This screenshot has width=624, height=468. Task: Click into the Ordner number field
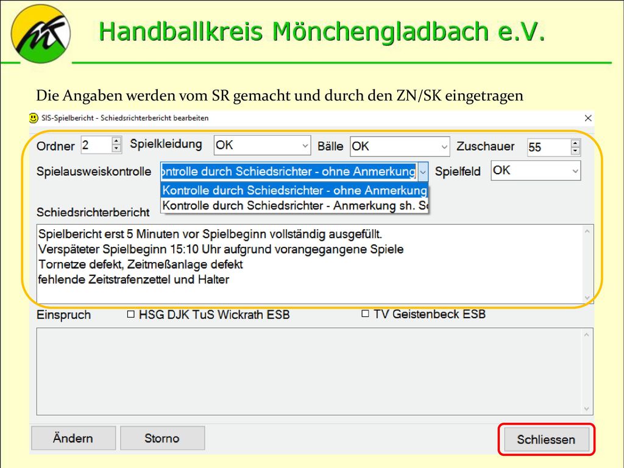click(x=97, y=145)
